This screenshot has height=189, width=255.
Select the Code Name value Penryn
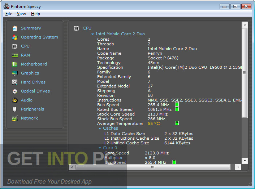click(x=155, y=54)
